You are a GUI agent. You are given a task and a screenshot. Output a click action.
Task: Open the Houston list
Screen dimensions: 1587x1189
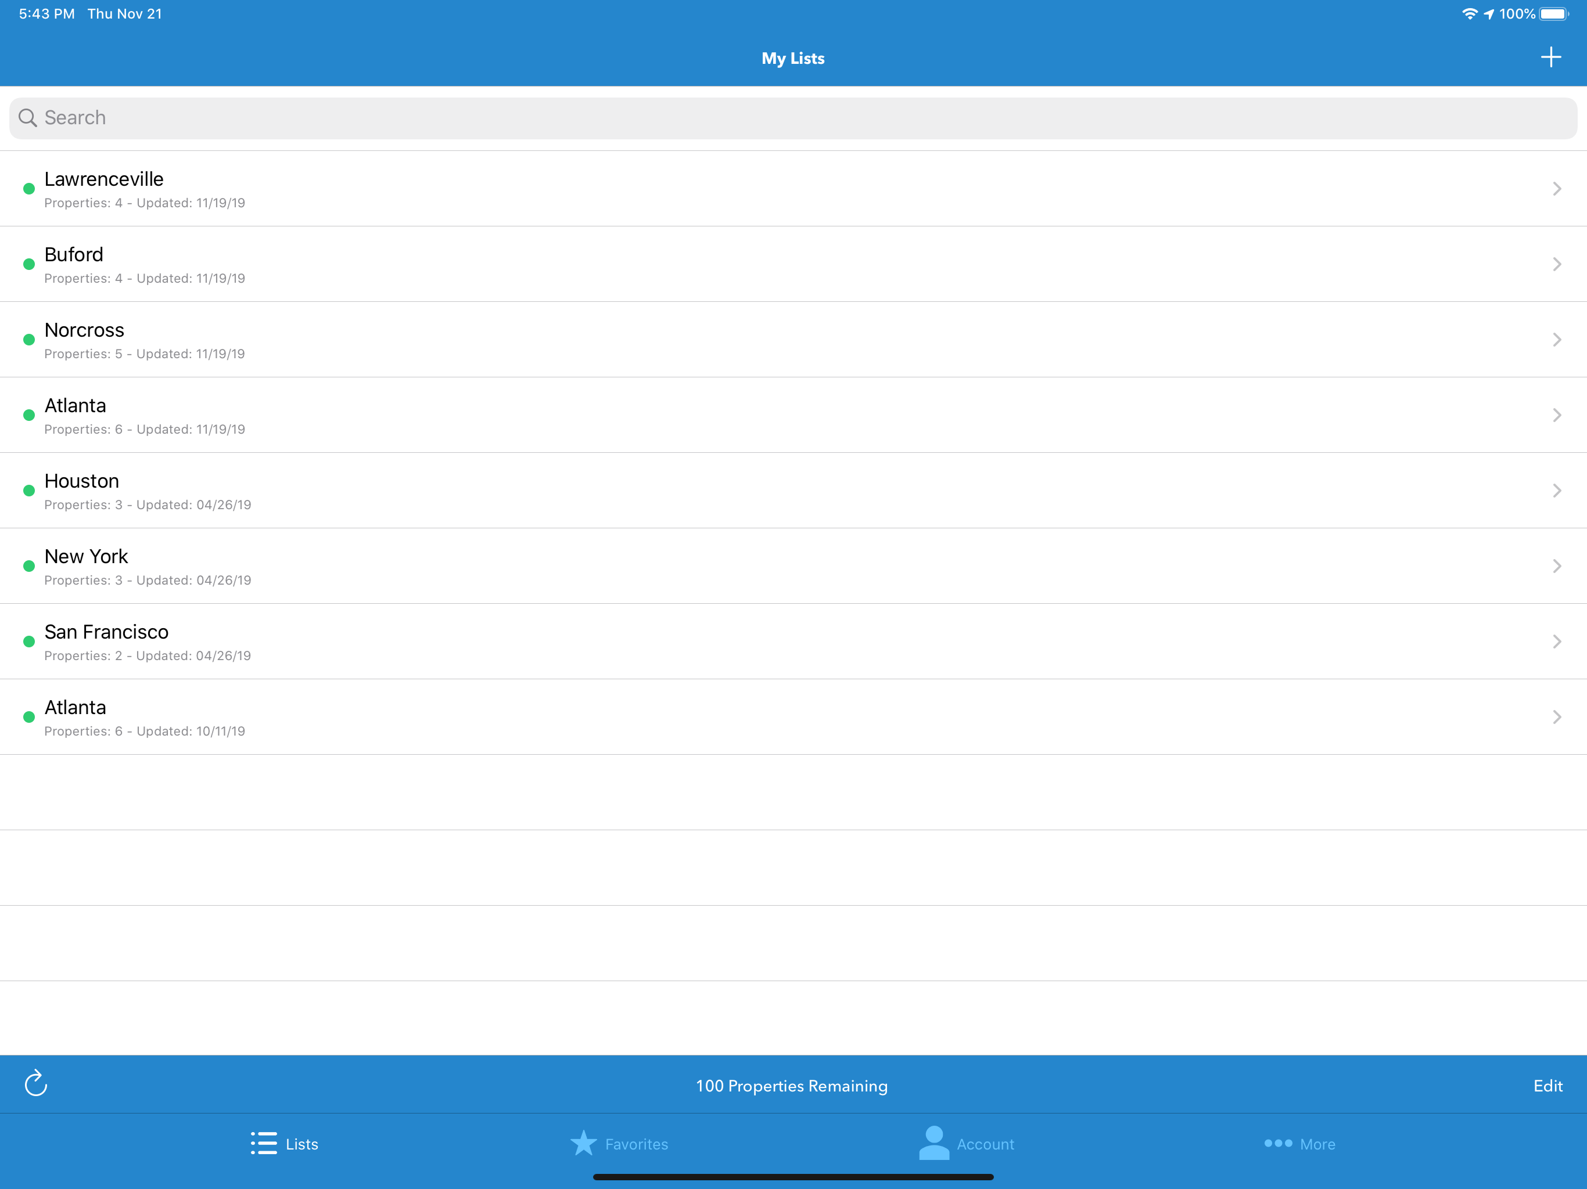(793, 491)
